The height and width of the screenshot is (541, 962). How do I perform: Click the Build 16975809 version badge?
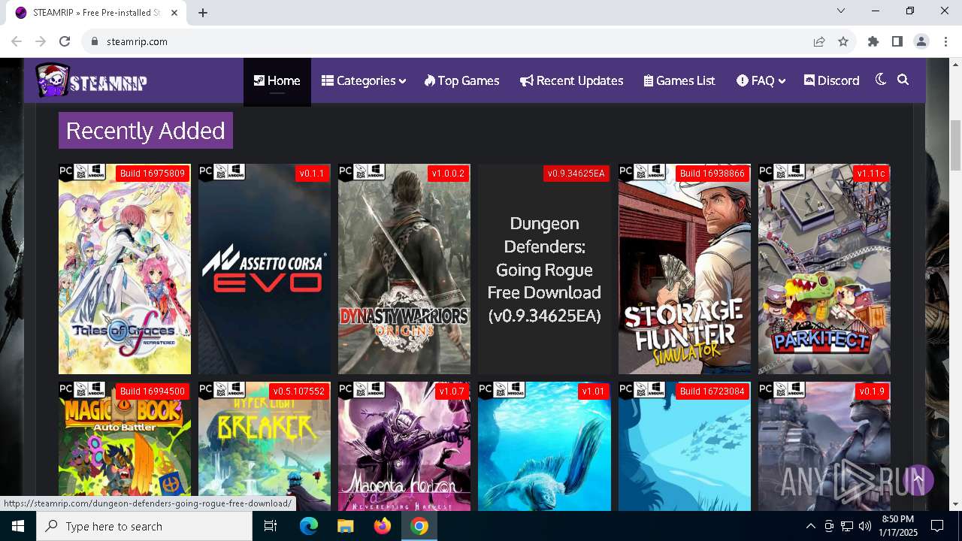pos(153,174)
